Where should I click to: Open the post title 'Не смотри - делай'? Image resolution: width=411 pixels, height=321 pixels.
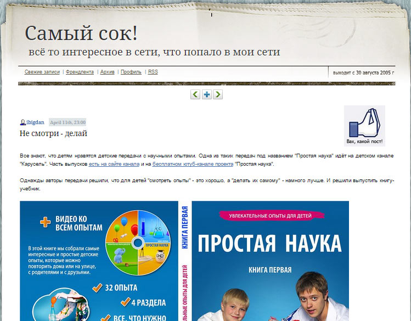53,133
